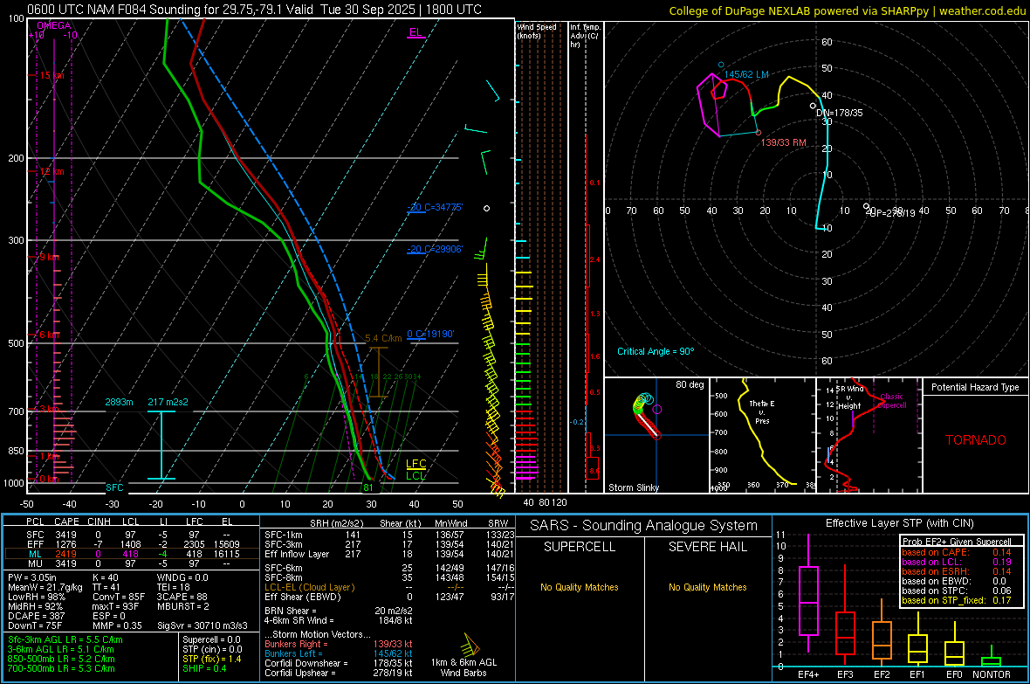Click the "0 C=19190'" freezing level label

(x=430, y=334)
